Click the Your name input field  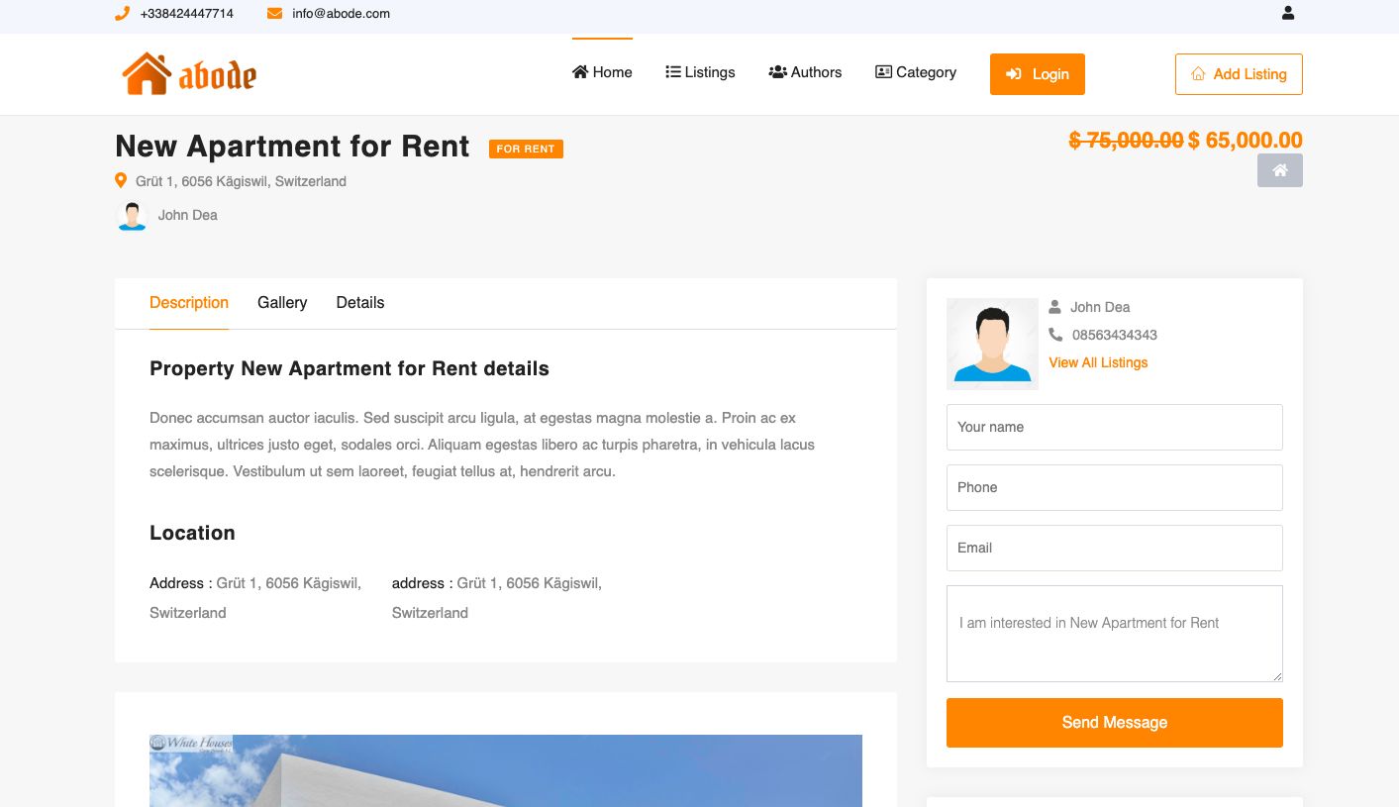point(1114,427)
